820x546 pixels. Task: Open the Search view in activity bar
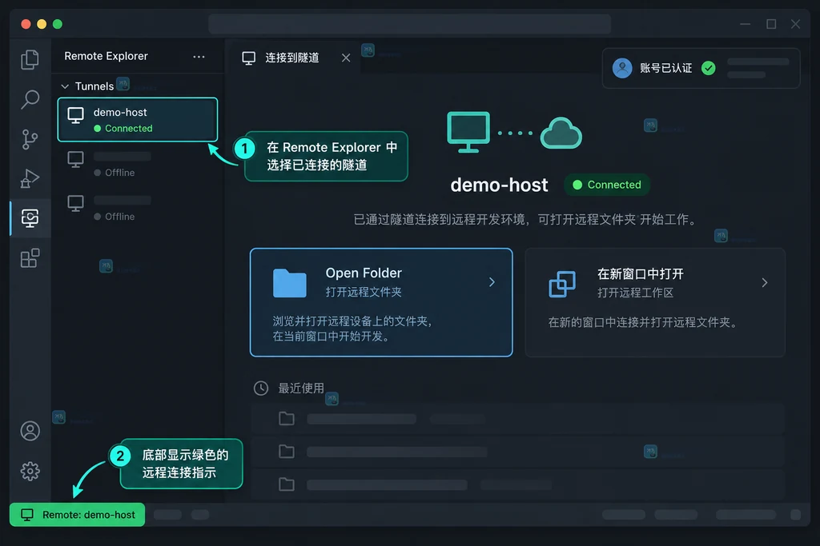pyautogui.click(x=30, y=99)
